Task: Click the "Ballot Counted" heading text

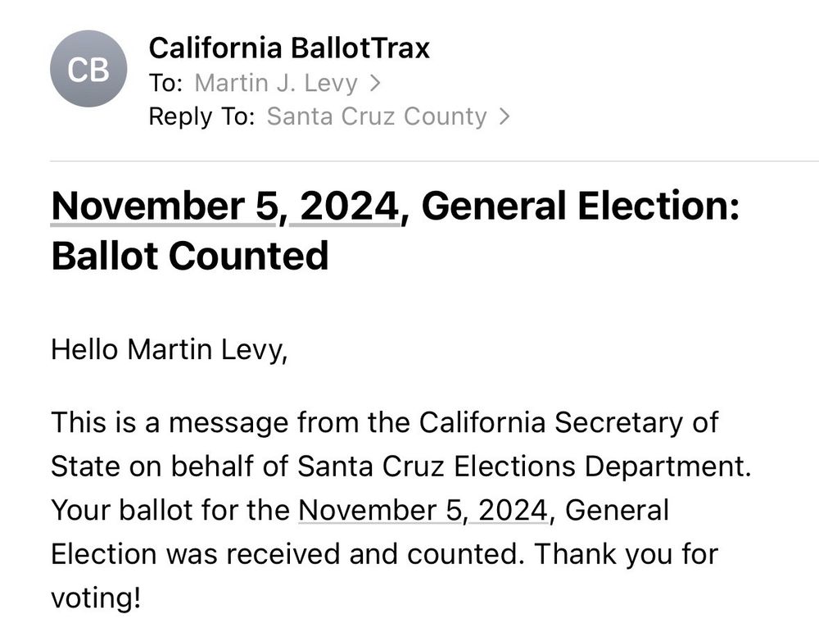Action: (x=190, y=256)
